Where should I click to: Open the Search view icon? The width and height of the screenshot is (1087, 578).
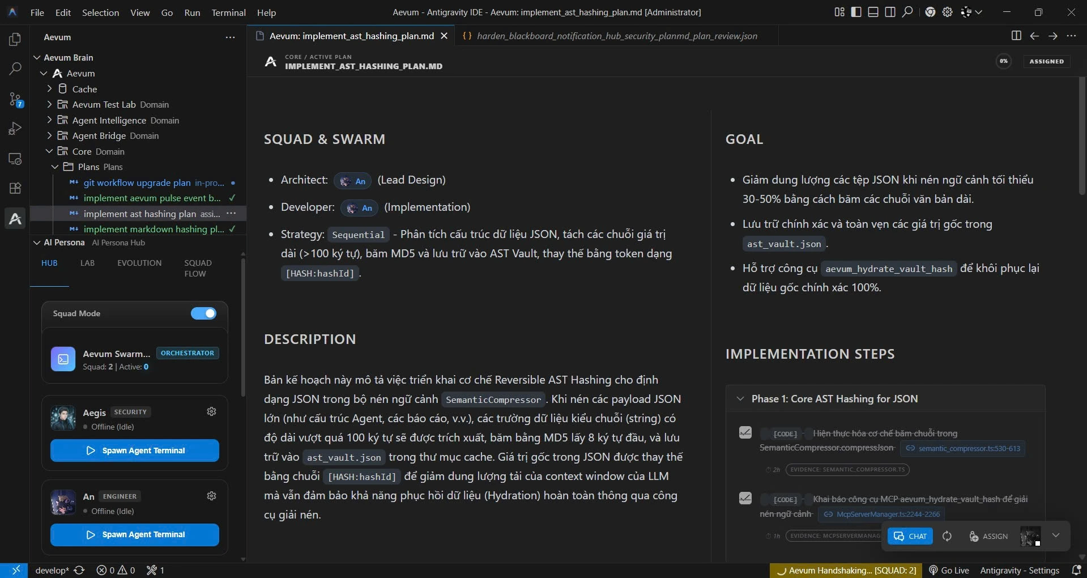(x=15, y=69)
